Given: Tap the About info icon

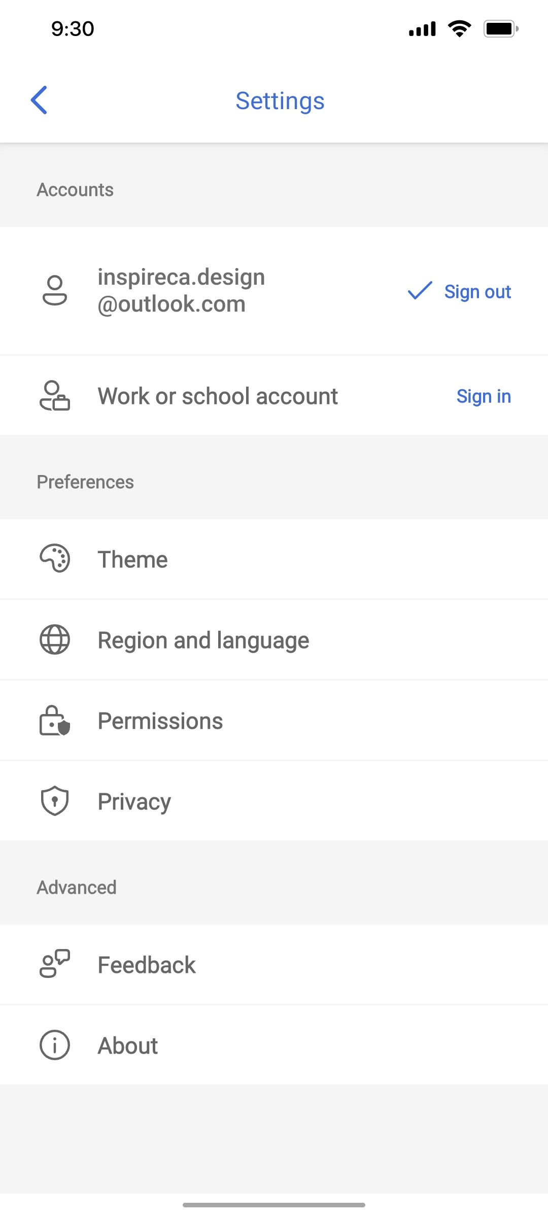Looking at the screenshot, I should [x=54, y=1044].
